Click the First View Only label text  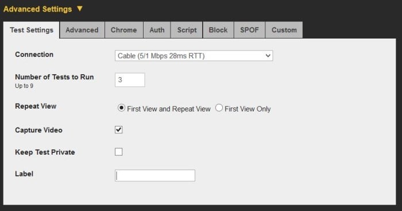pos(248,109)
